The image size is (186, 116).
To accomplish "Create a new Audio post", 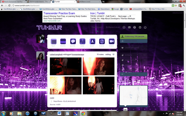I will pyautogui.click(x=102, y=42).
